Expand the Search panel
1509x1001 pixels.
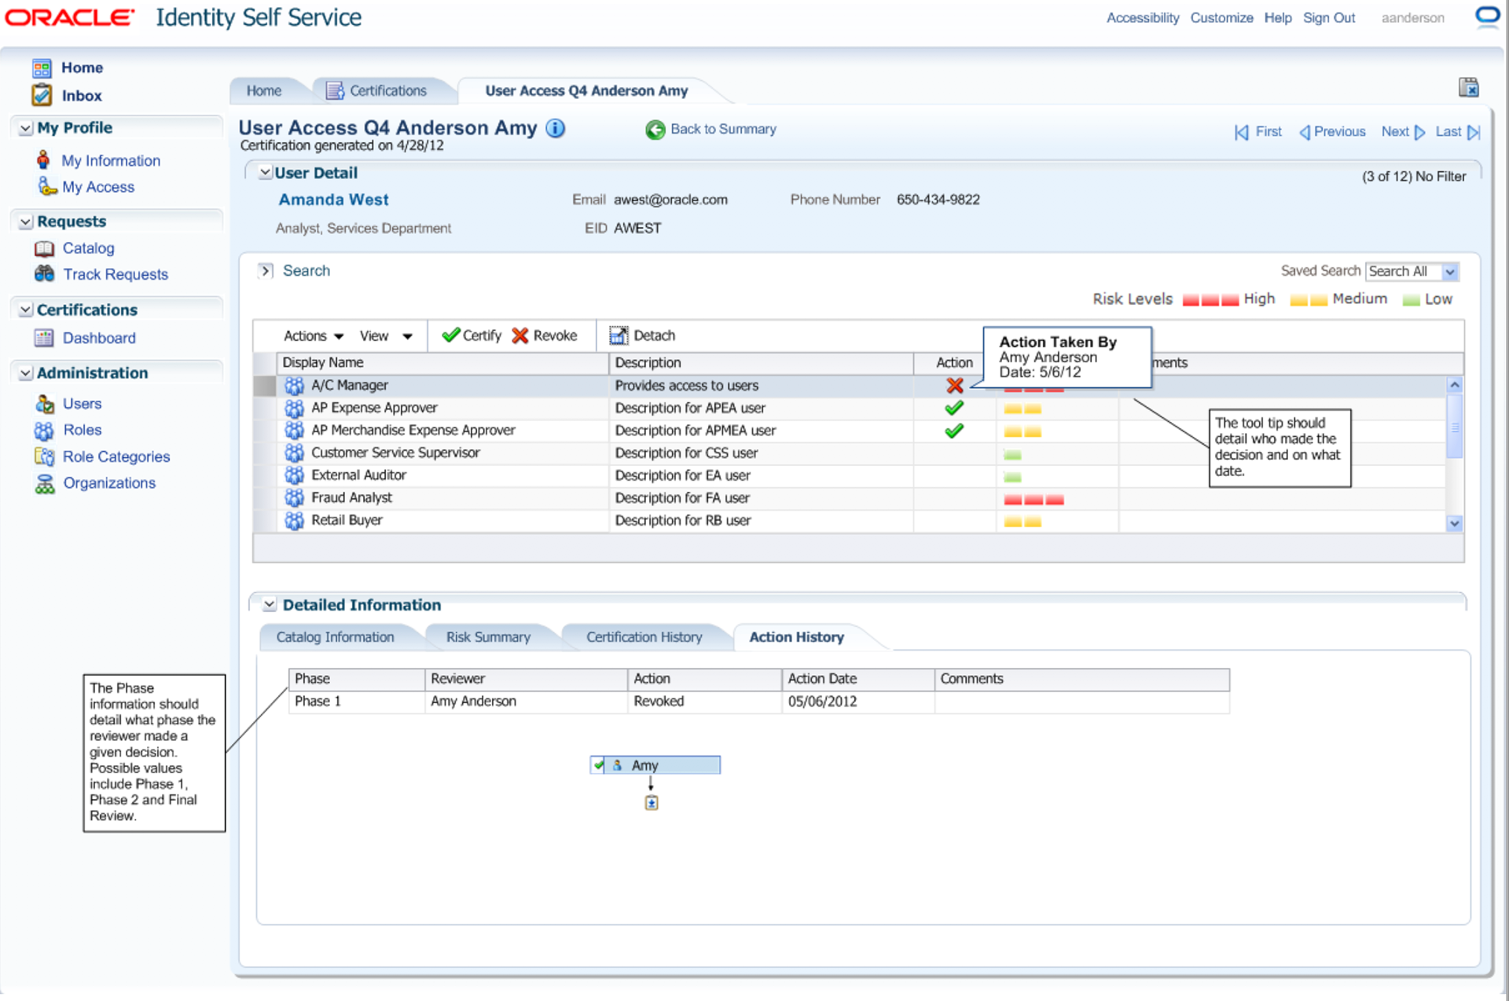click(x=266, y=271)
